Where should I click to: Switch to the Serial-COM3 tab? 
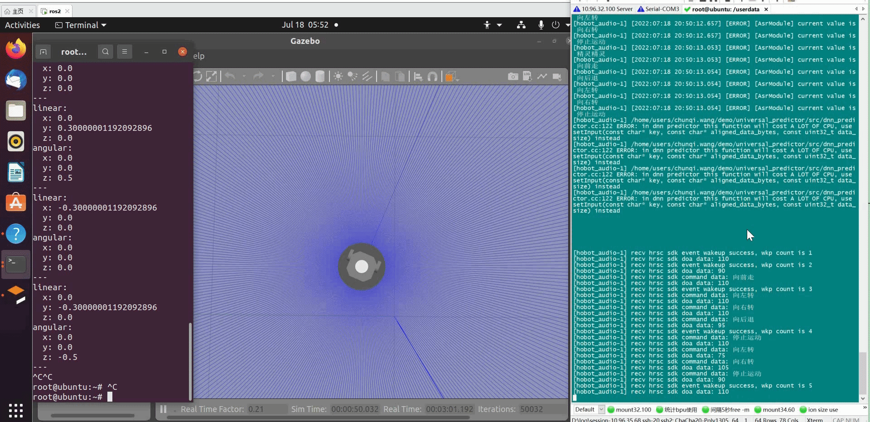pos(658,9)
